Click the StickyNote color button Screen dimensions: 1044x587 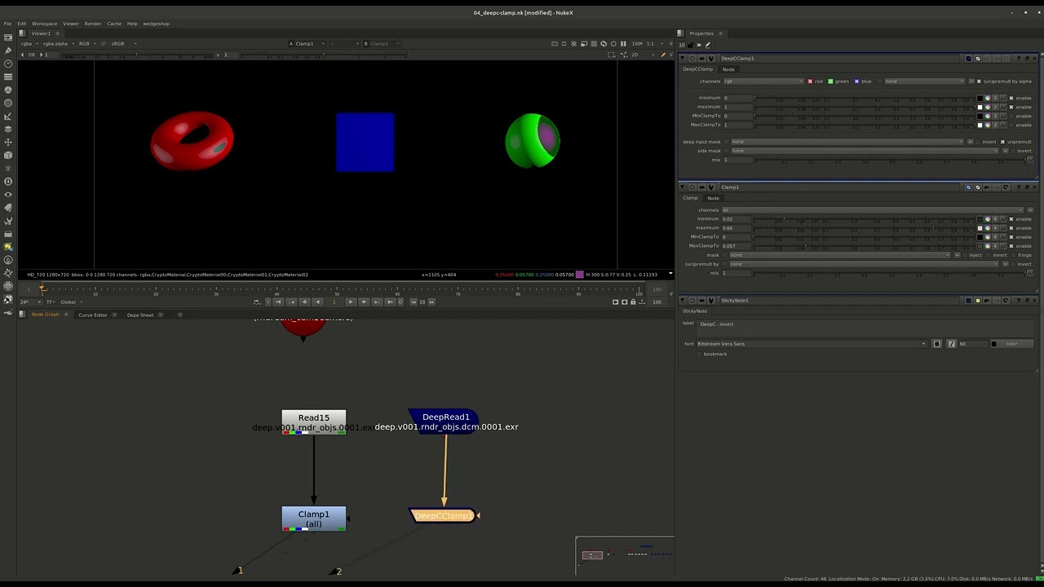1011,344
